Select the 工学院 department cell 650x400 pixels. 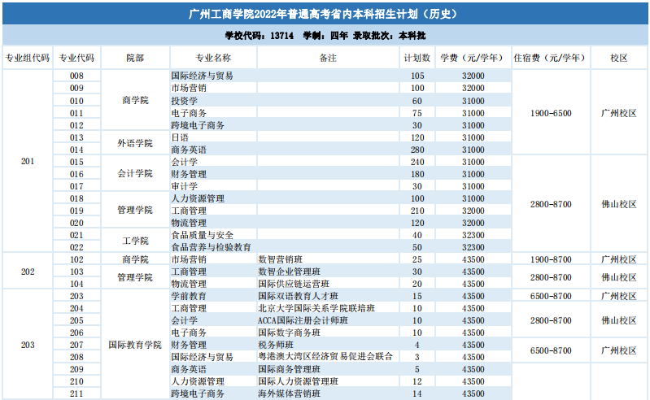[x=135, y=241]
